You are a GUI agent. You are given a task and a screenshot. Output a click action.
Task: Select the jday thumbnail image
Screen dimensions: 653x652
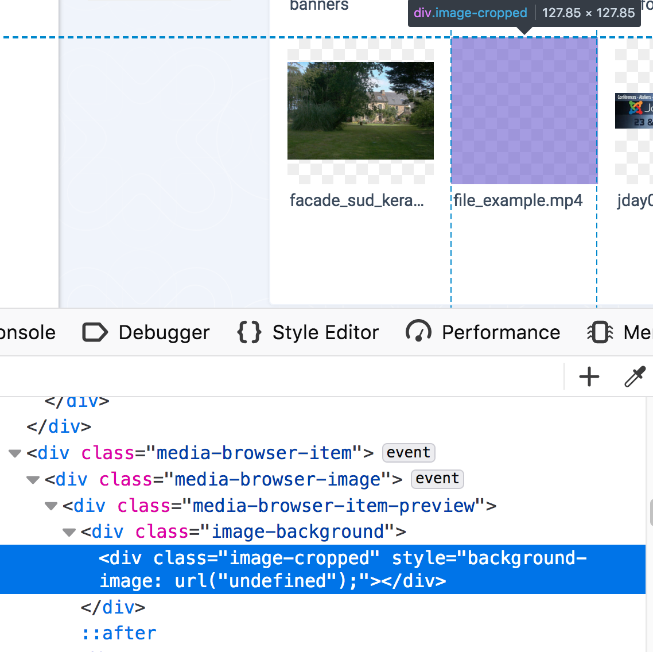634,111
